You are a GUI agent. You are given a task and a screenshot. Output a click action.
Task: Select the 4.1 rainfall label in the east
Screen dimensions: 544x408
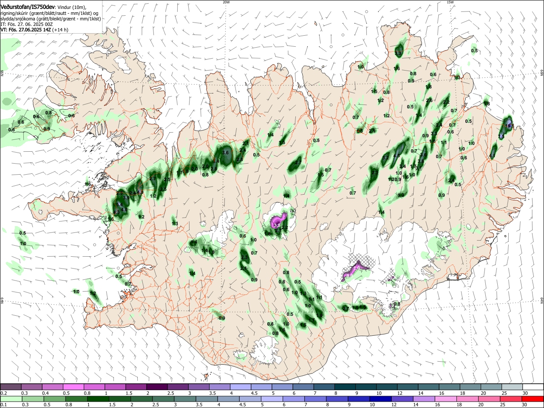(493, 156)
